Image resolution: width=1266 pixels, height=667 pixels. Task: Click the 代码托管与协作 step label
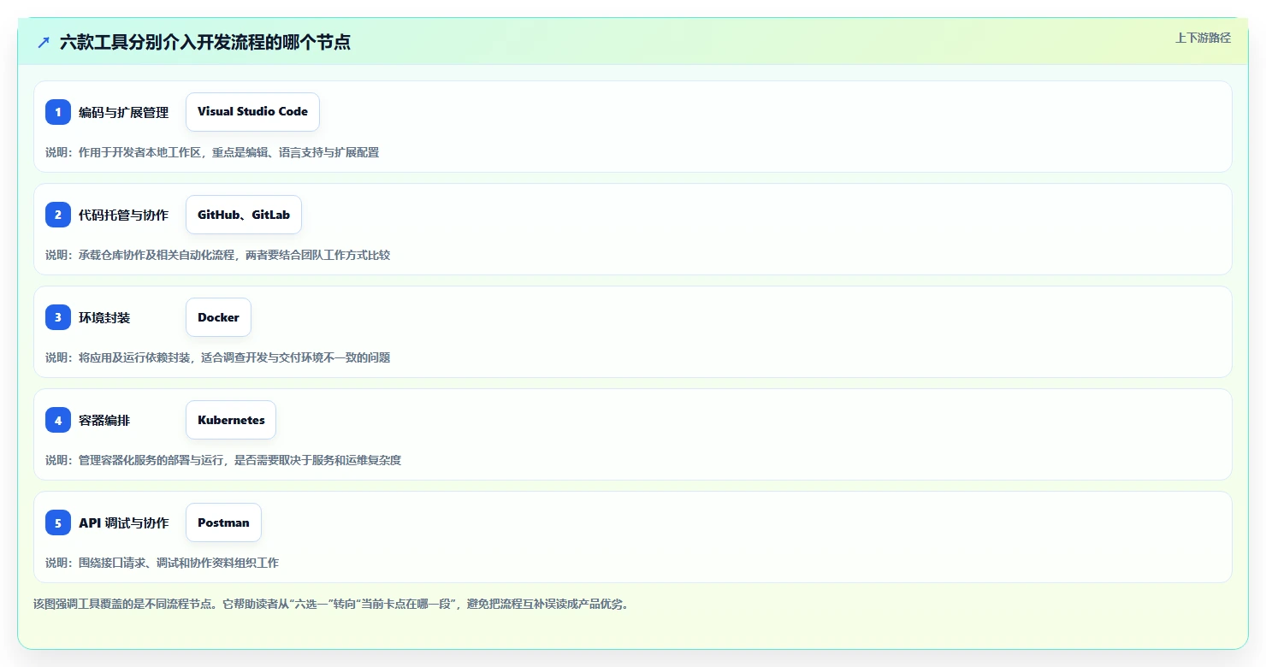(x=123, y=215)
